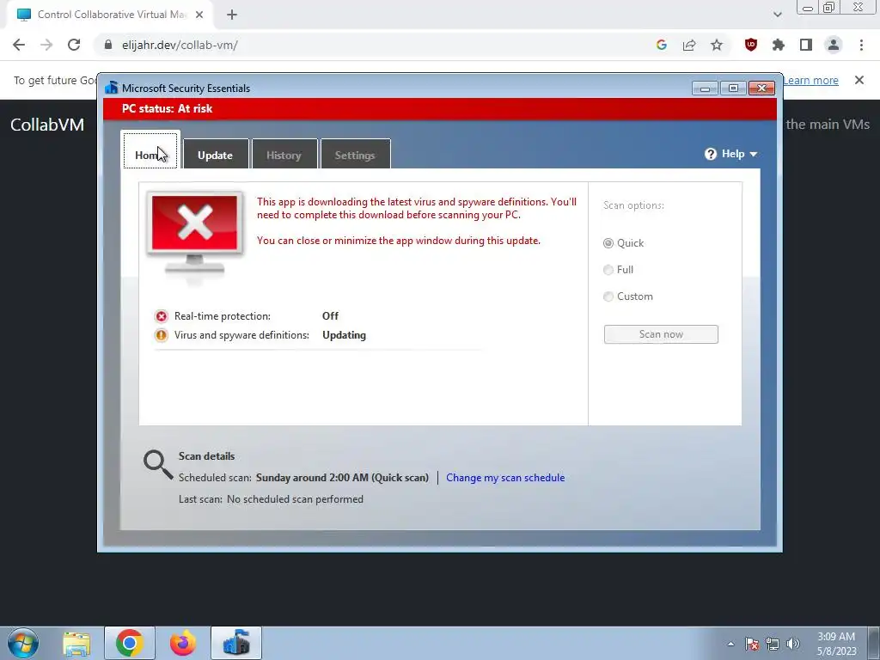Open Chrome three-dot menu
Image resolution: width=880 pixels, height=660 pixels.
pos(861,45)
